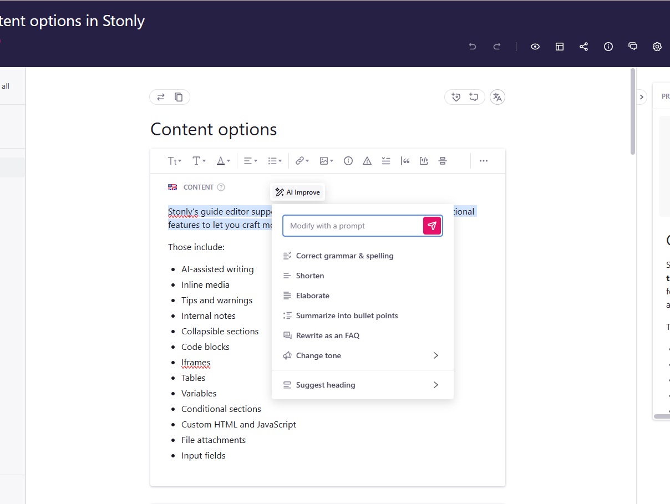Send the prompt with the pink arrow button

coord(432,226)
